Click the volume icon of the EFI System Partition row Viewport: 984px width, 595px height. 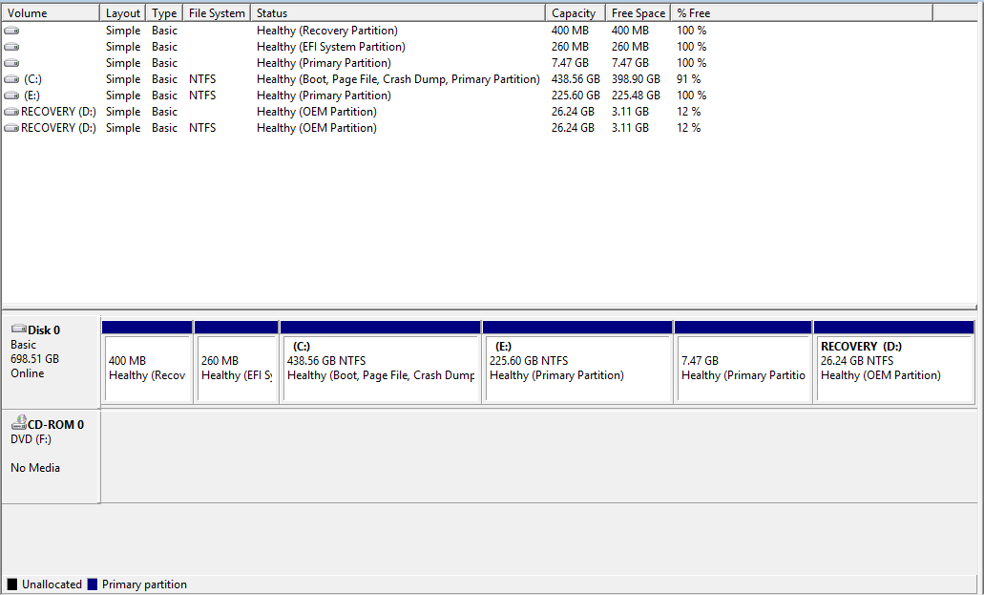click(11, 47)
